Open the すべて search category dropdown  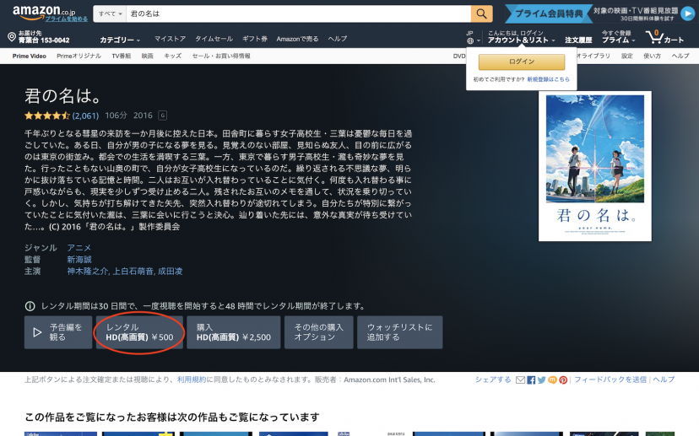click(110, 13)
